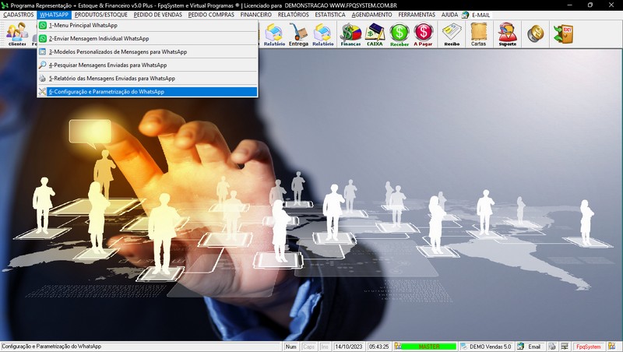Select 4-Pesquisar Mensagens Enviadas para WhatsApp
This screenshot has width=623, height=352.
[x=147, y=65]
